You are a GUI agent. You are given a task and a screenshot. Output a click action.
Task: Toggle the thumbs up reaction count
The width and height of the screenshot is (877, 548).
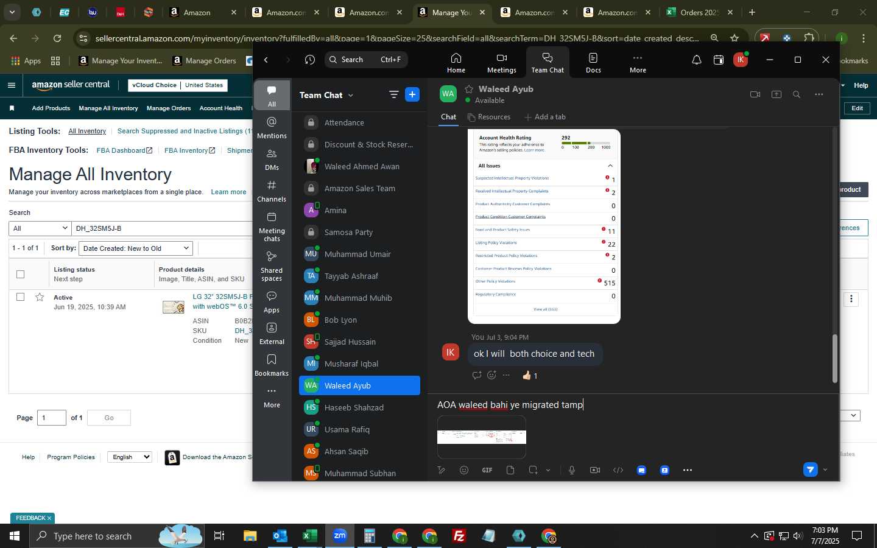tap(530, 376)
